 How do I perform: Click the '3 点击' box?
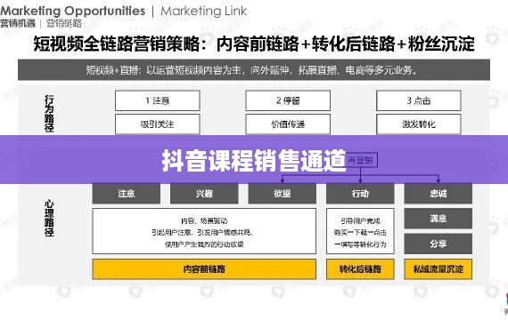tap(419, 100)
